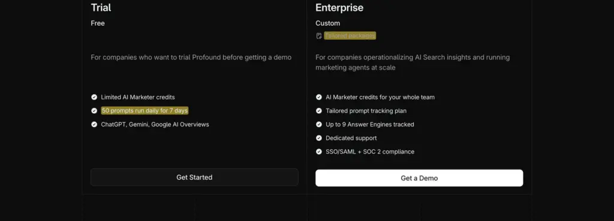Click the Limited AI Marketer credits text

(138, 97)
